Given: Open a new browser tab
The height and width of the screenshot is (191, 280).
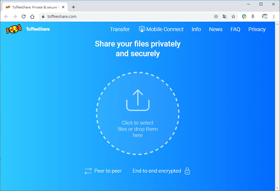Looking at the screenshot, I should click(x=74, y=7).
